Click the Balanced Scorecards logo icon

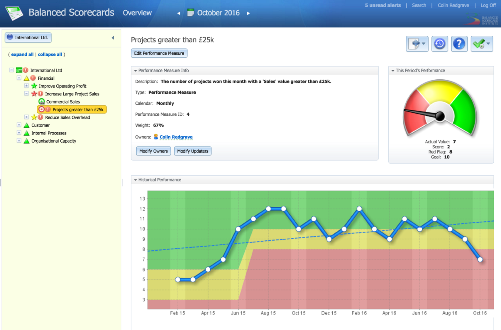click(x=14, y=13)
